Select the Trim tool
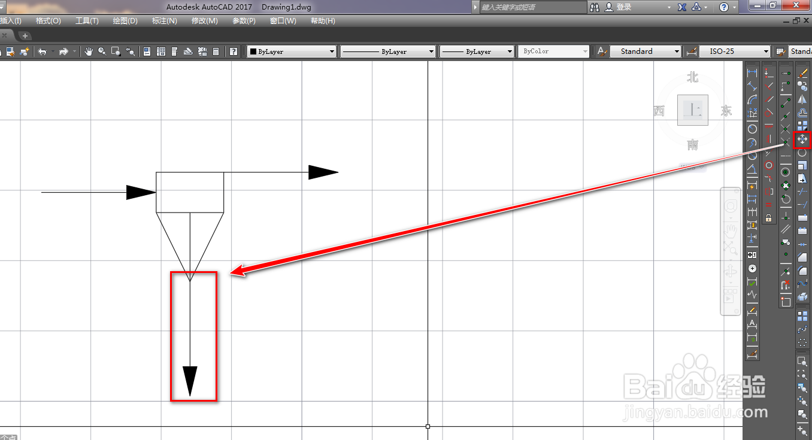The image size is (812, 440). tap(802, 192)
